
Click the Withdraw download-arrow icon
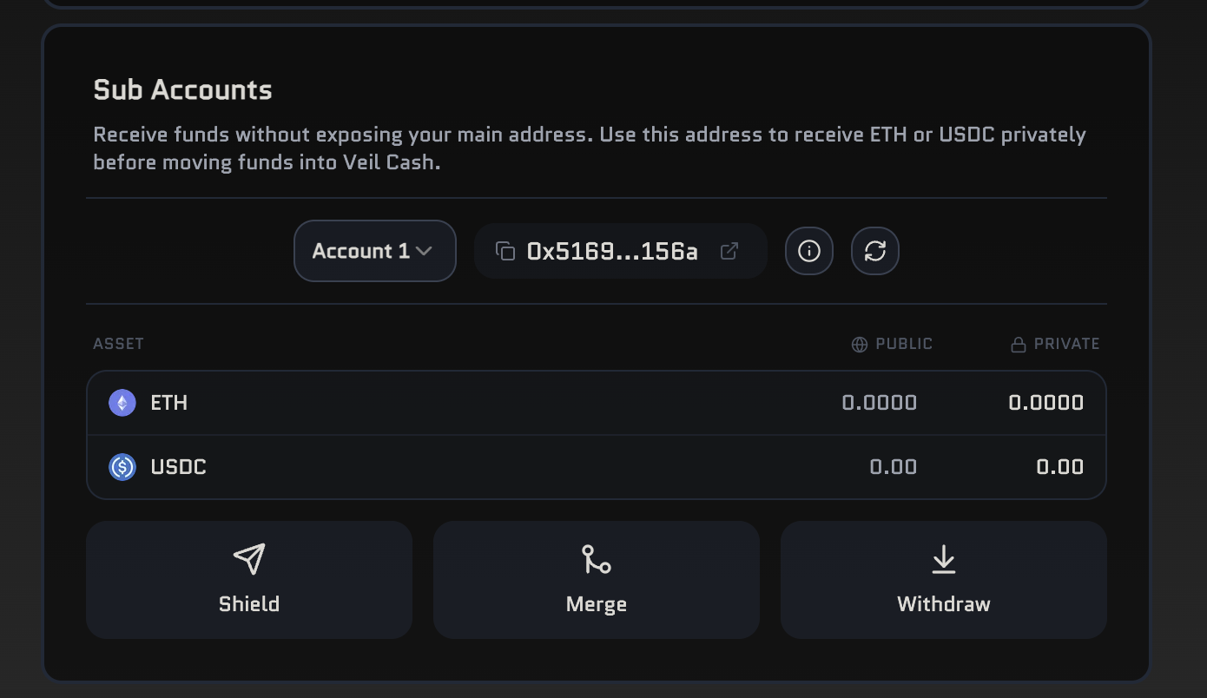pyautogui.click(x=943, y=558)
